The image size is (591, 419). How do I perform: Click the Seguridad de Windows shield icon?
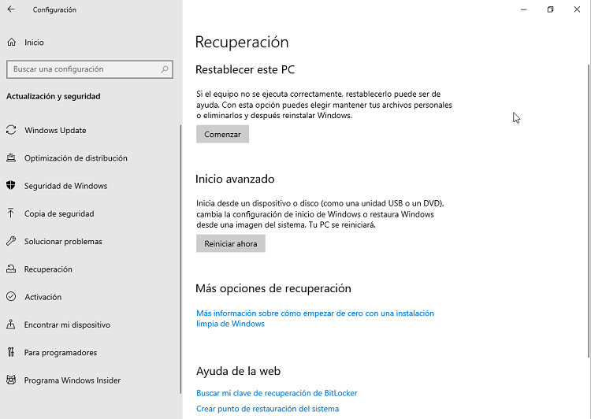click(x=11, y=186)
